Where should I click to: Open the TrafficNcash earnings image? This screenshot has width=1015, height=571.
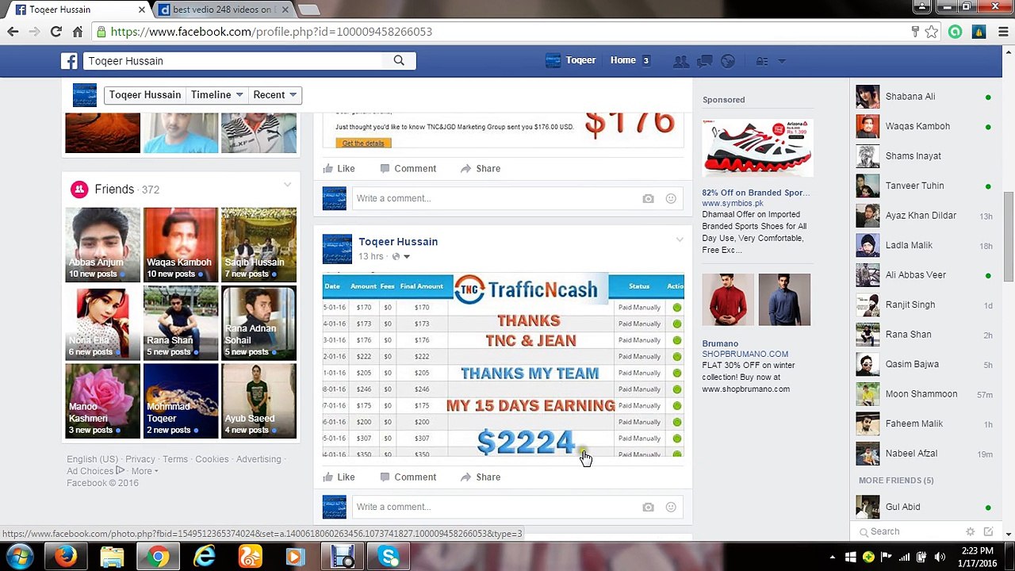tap(503, 366)
